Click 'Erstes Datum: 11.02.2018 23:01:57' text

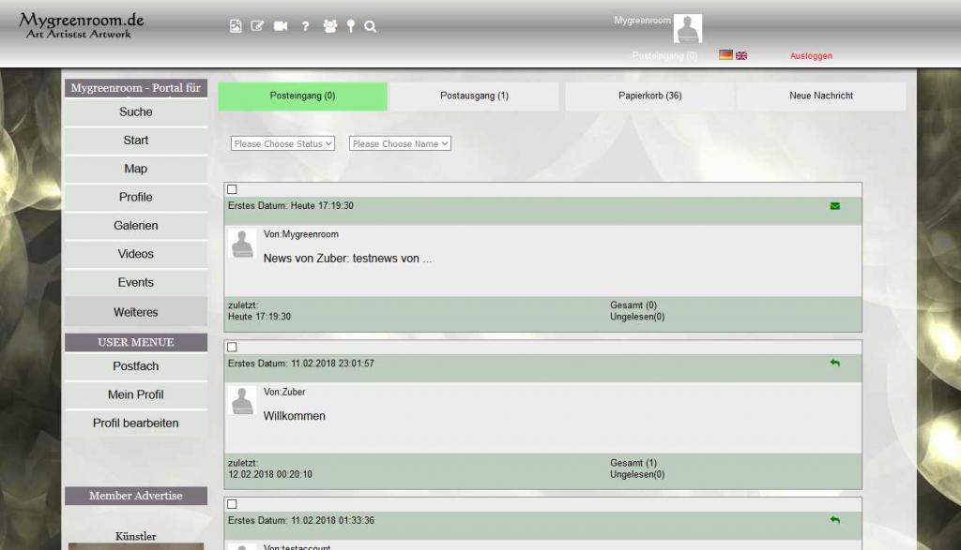point(301,364)
